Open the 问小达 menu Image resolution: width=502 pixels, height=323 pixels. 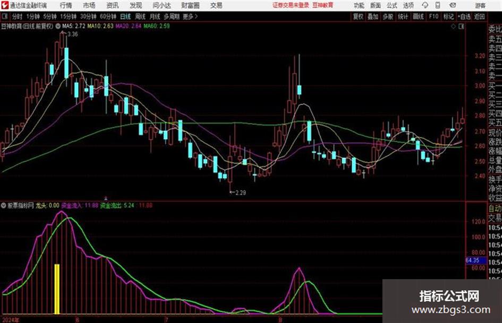point(161,5)
